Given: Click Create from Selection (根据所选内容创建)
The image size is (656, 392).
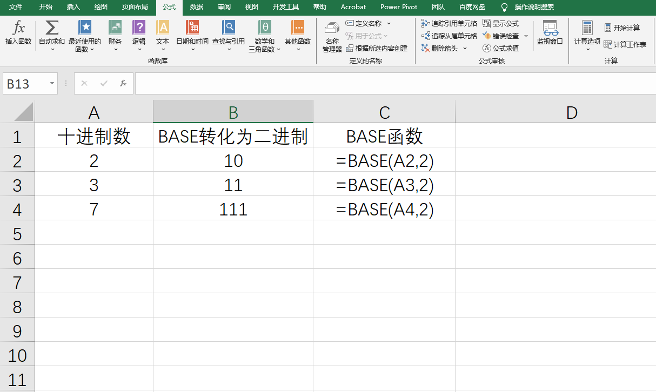Looking at the screenshot, I should (376, 48).
